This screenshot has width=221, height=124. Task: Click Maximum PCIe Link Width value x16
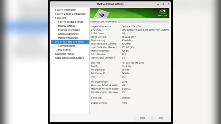point(123,85)
